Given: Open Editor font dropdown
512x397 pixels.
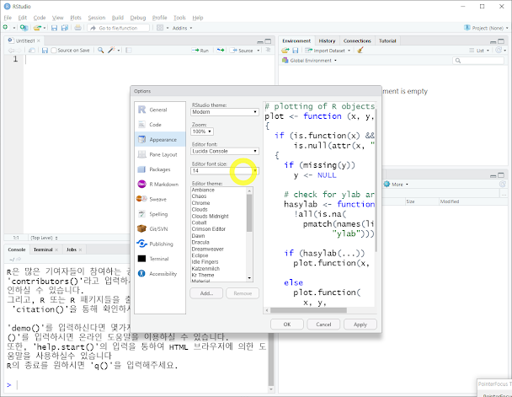Looking at the screenshot, I should point(225,151).
